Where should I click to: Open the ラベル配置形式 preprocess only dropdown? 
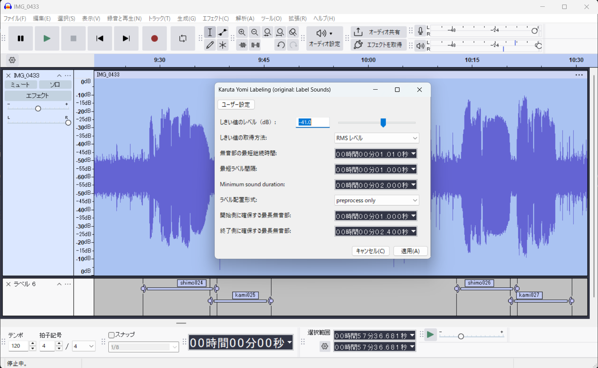[x=377, y=200]
